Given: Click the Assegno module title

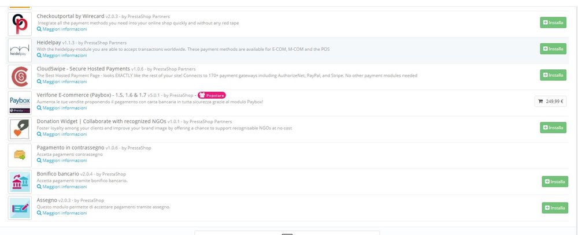Looking at the screenshot, I should 47,200.
